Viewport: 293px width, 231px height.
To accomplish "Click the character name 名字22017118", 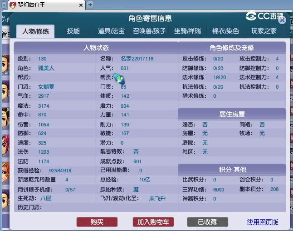I will click(x=137, y=59).
